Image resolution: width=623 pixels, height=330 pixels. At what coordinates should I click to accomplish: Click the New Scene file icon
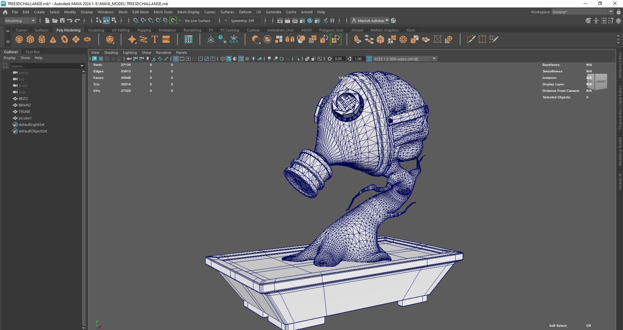pyautogui.click(x=47, y=21)
